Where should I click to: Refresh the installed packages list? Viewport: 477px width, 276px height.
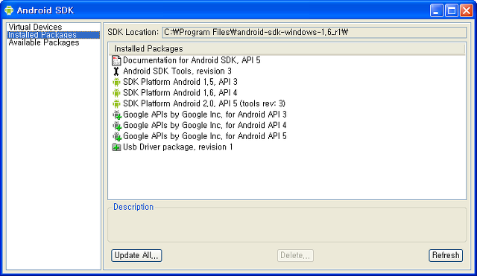(x=446, y=255)
